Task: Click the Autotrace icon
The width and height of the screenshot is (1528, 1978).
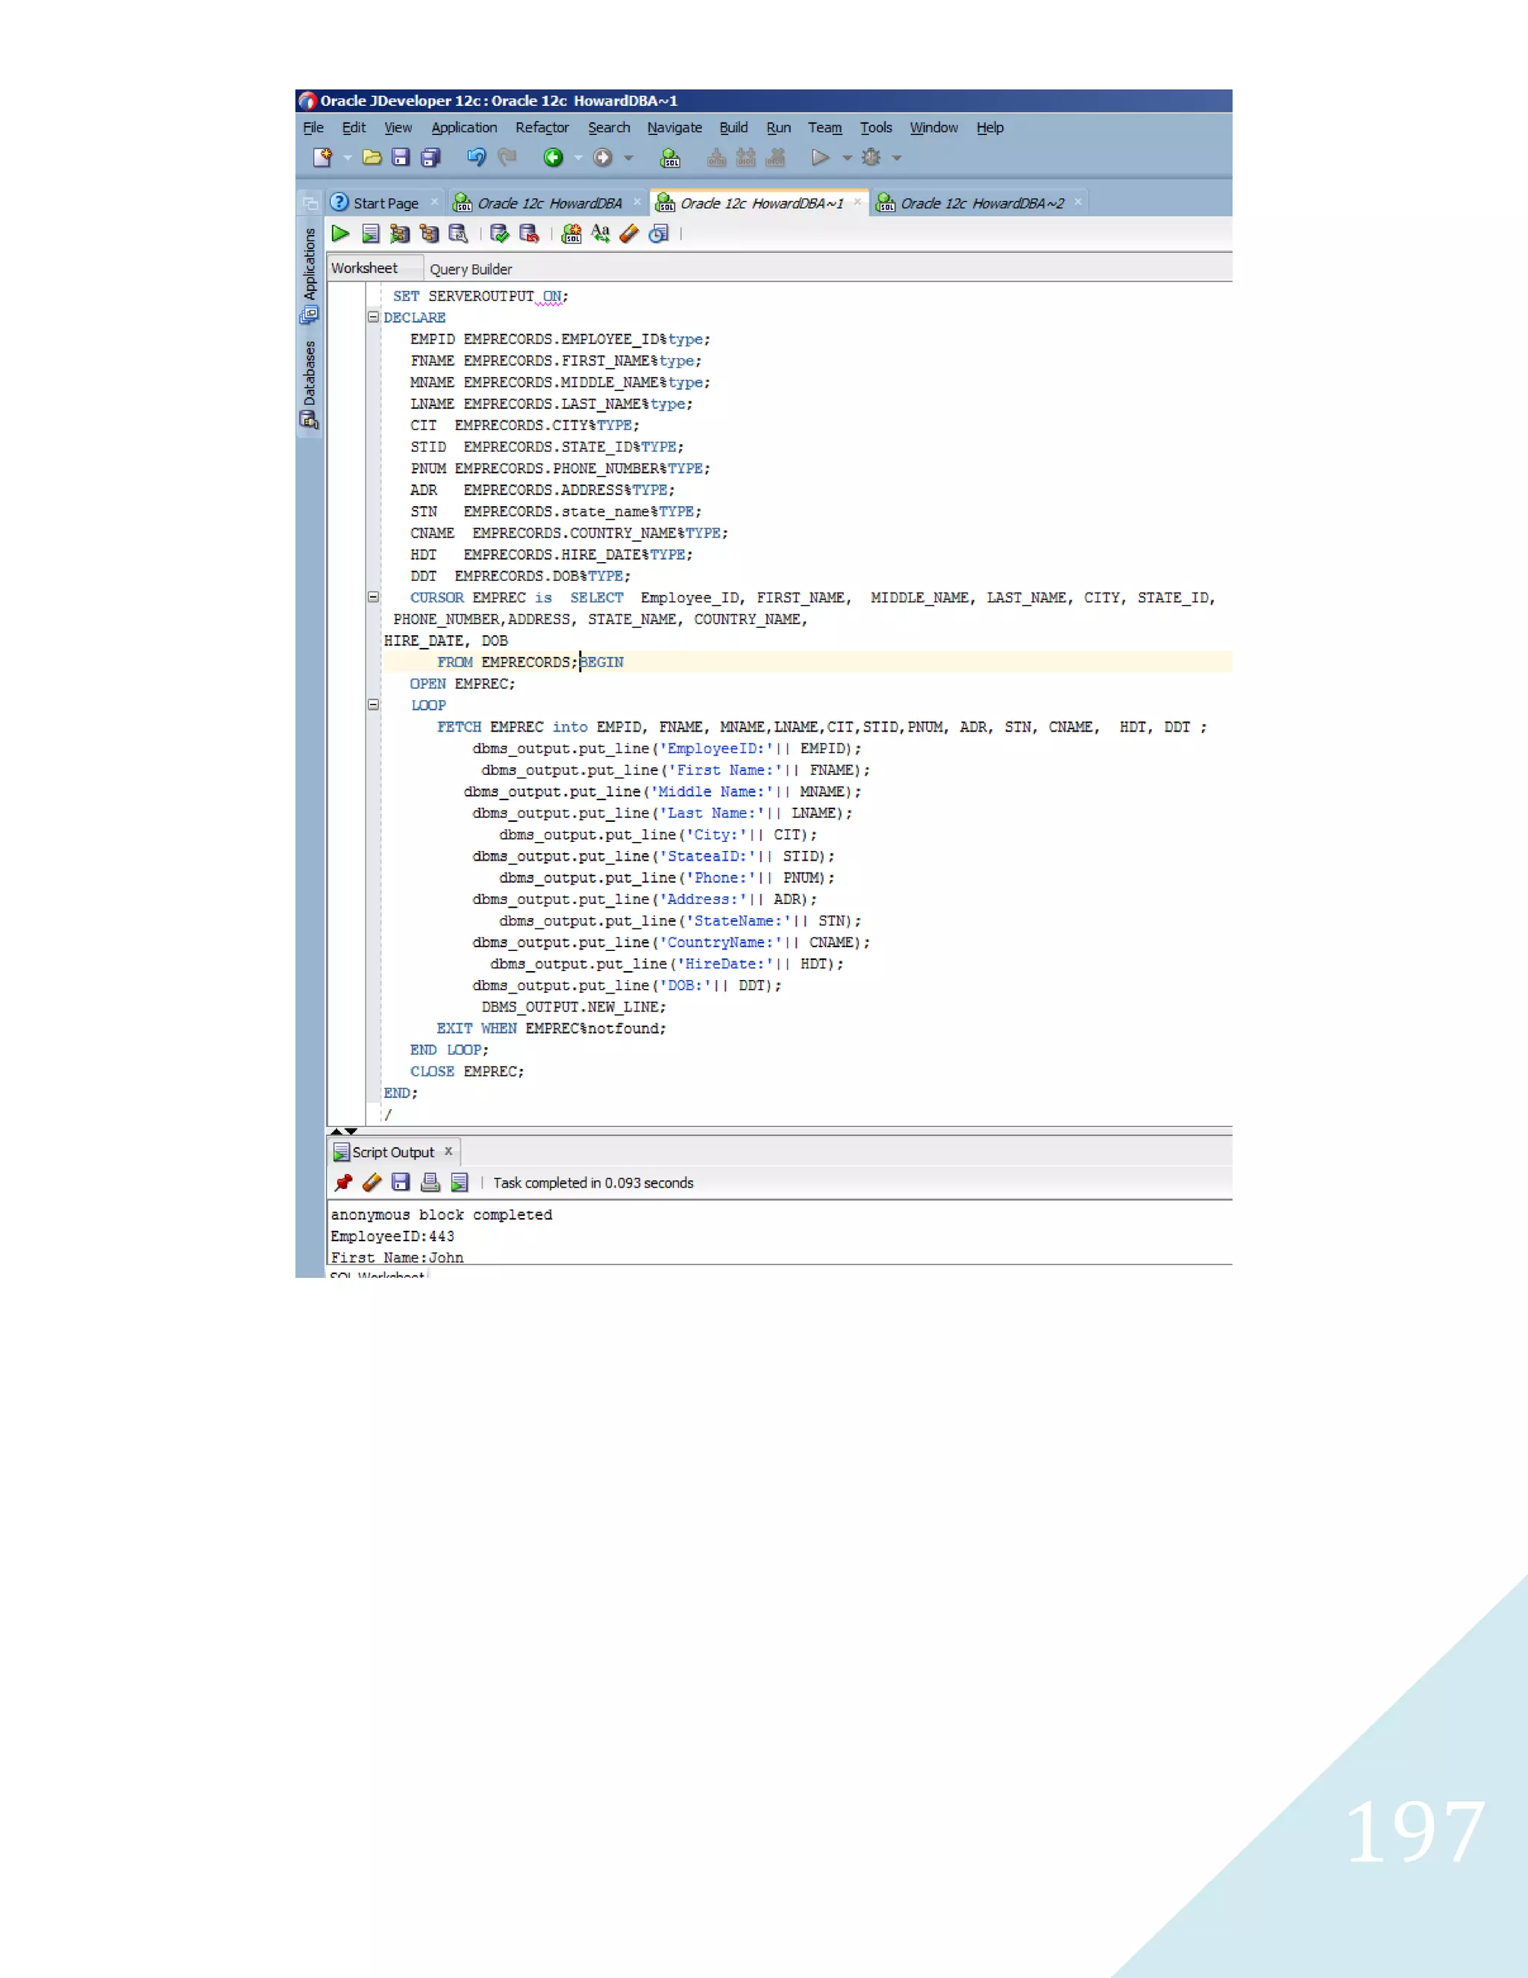Action: [x=400, y=234]
